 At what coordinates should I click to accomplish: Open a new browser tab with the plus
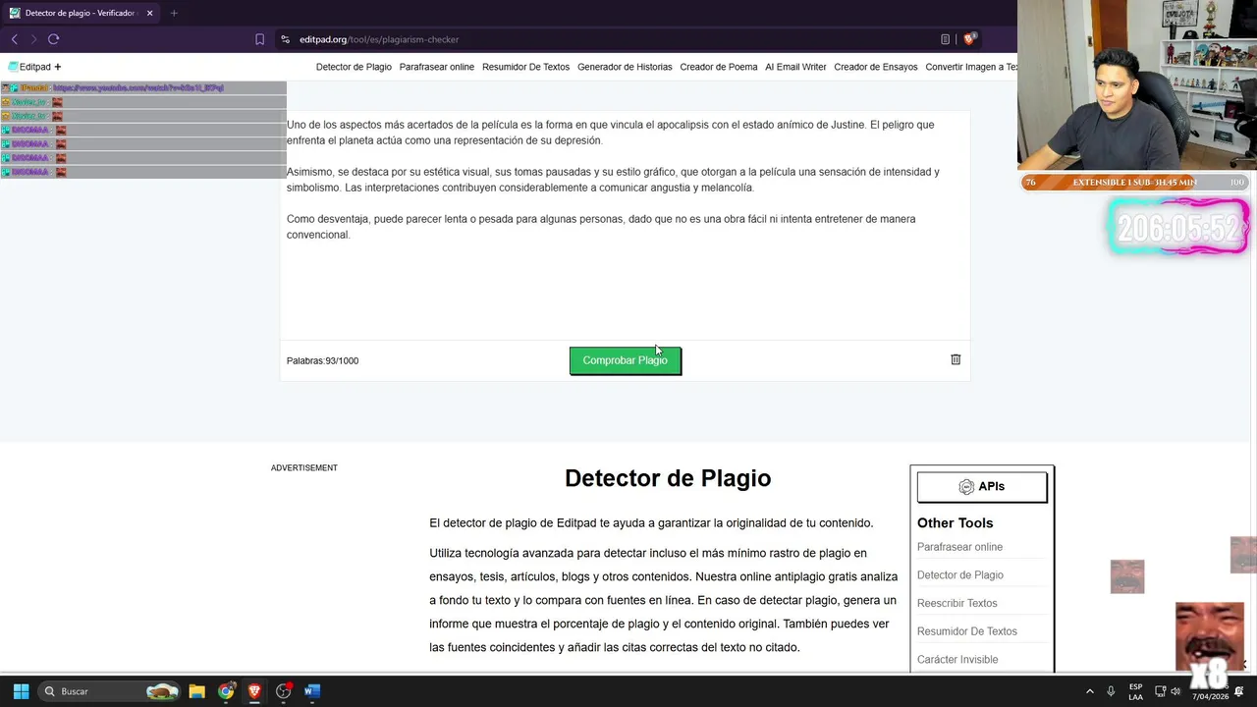174,13
